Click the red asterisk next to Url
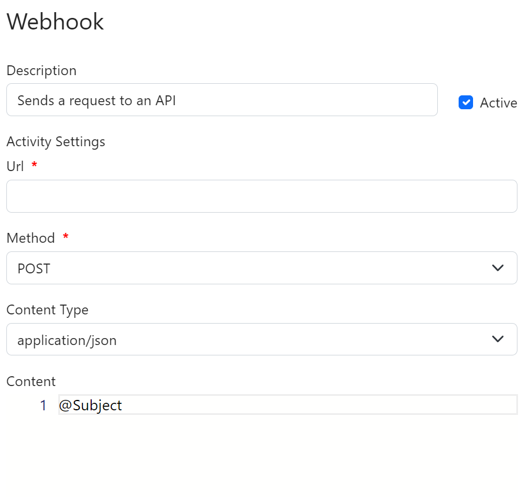 point(34,165)
